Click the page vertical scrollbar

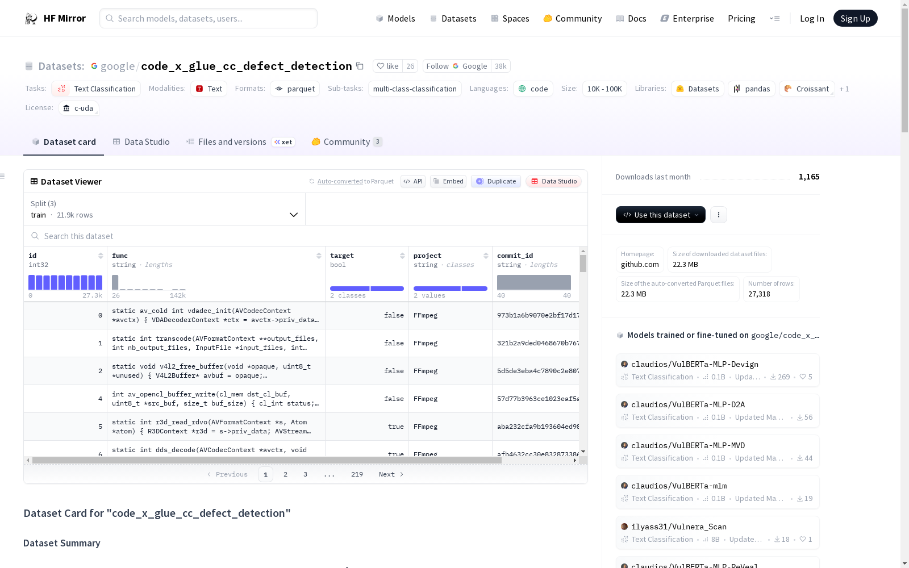[x=904, y=70]
